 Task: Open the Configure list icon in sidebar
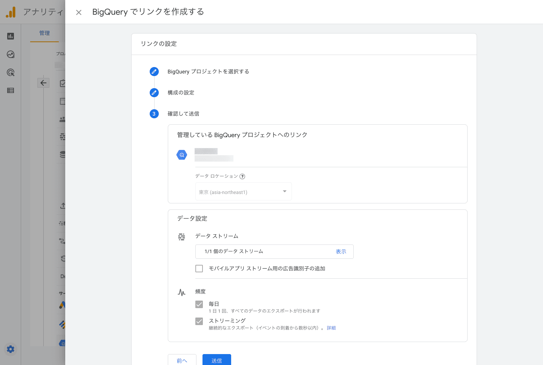11,90
